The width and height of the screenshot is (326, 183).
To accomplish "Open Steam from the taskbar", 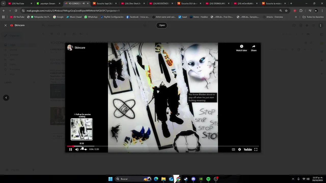I will coord(186,179).
